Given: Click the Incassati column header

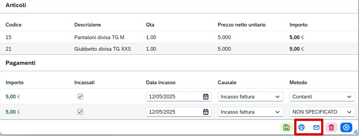Looking at the screenshot, I should [84, 83].
